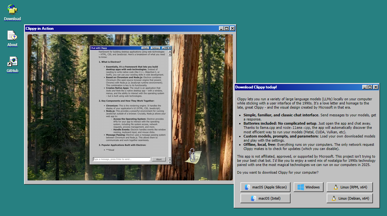Open the GitHub desktop shortcut icon
The image size is (387, 216).
(13, 65)
